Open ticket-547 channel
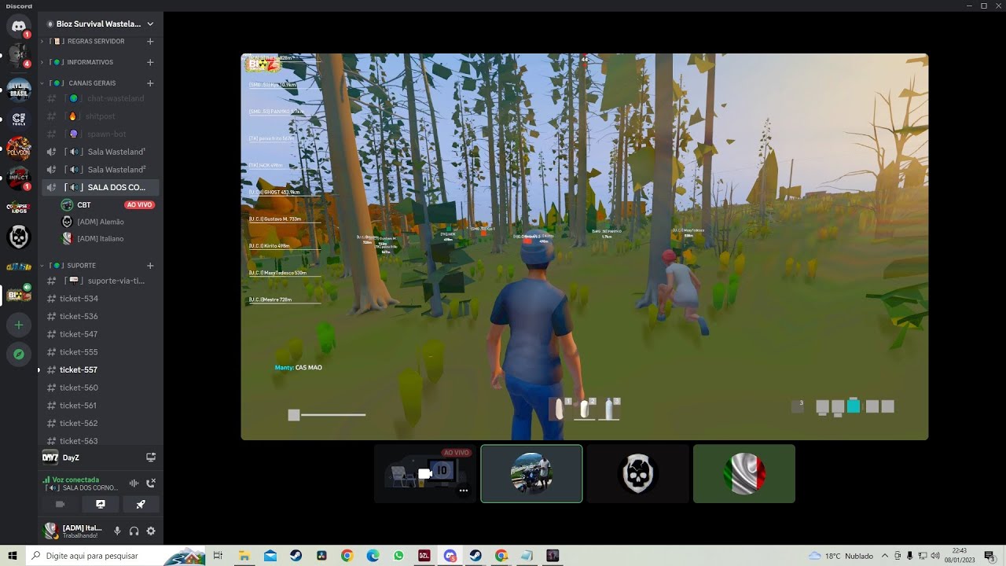1006x566 pixels. tap(101, 334)
